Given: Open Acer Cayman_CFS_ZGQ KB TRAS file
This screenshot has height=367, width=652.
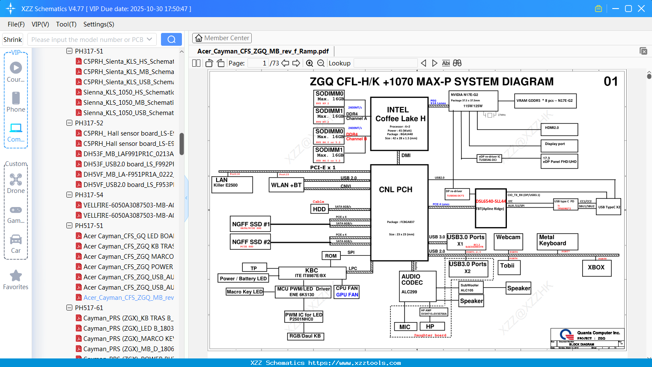Looking at the screenshot, I should tap(128, 246).
